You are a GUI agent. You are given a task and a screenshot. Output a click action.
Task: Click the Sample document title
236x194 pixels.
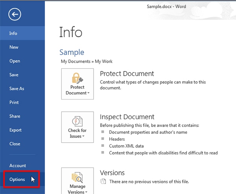point(72,53)
